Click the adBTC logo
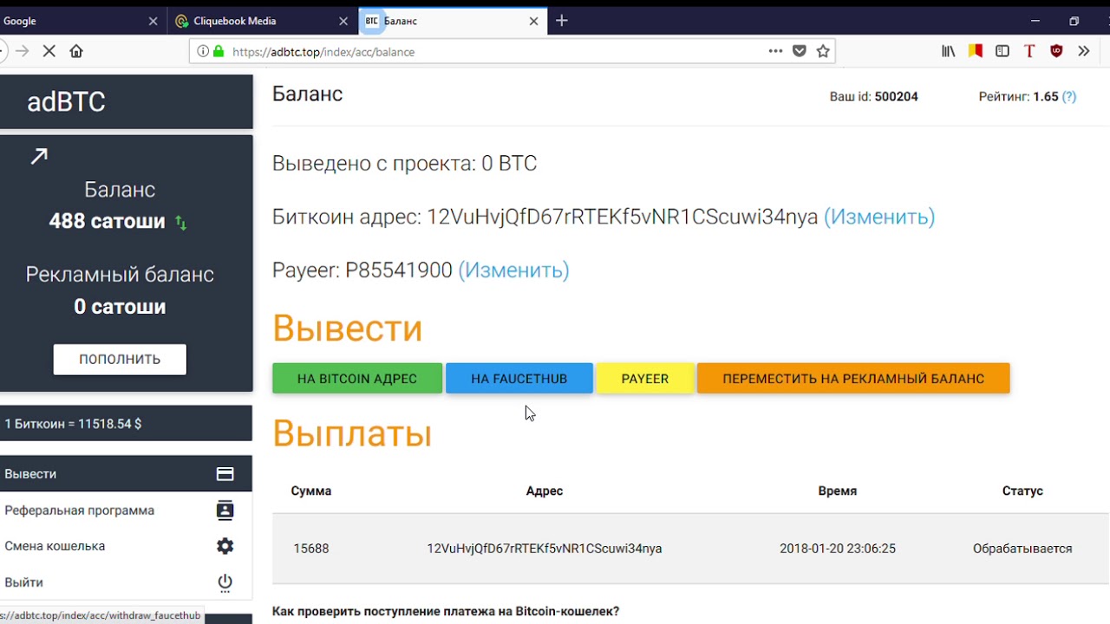This screenshot has height=624, width=1110. pyautogui.click(x=66, y=101)
